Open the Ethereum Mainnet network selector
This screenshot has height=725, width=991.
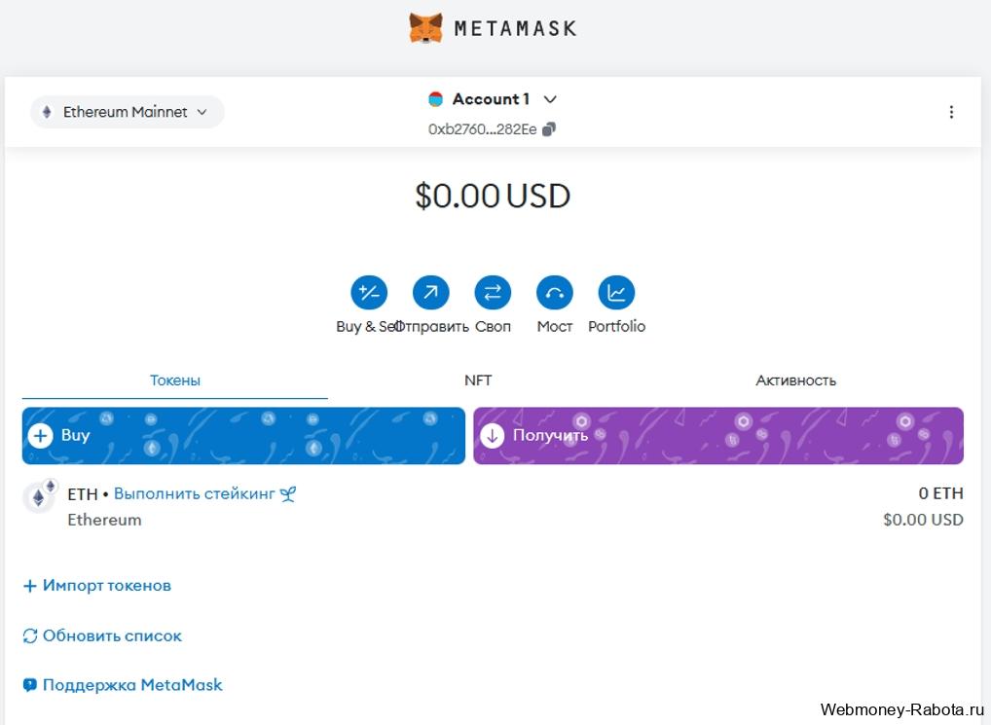coord(127,112)
